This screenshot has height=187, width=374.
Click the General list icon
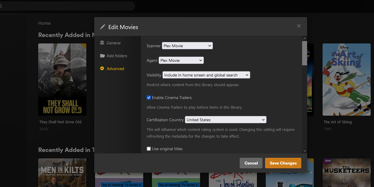click(102, 43)
